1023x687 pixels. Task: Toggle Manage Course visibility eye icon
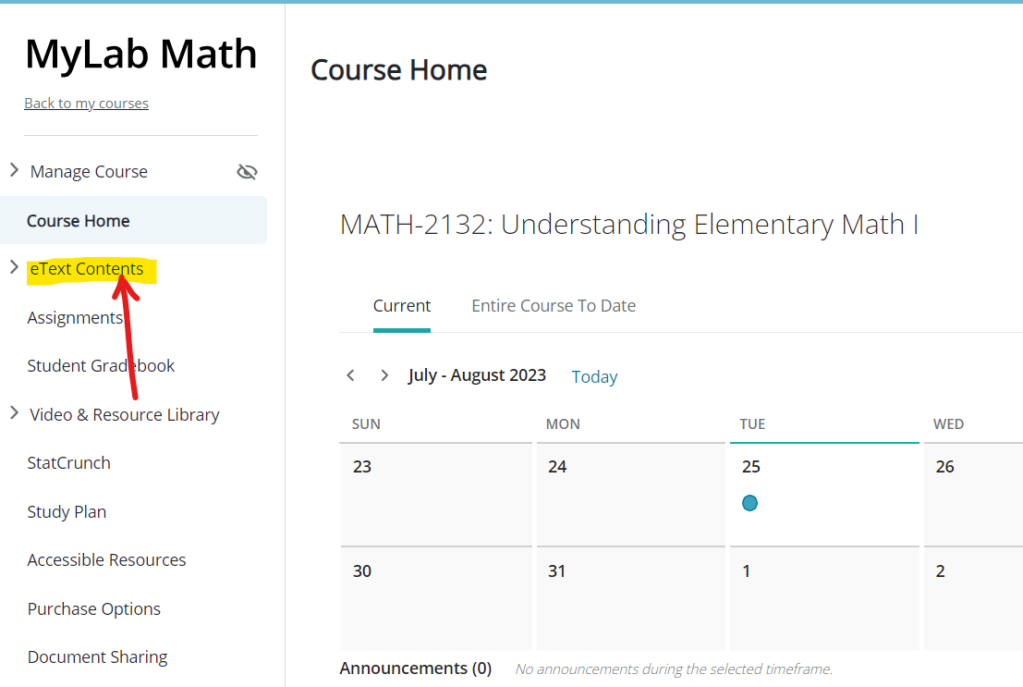(248, 172)
